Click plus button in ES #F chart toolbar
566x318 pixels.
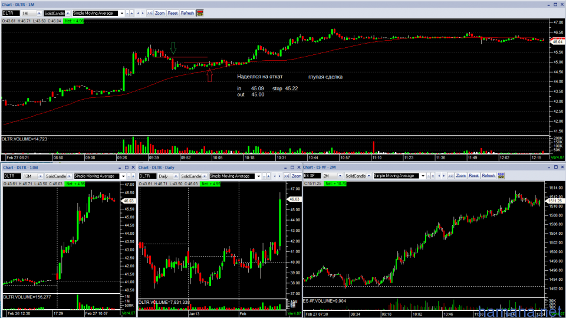tap(433, 176)
